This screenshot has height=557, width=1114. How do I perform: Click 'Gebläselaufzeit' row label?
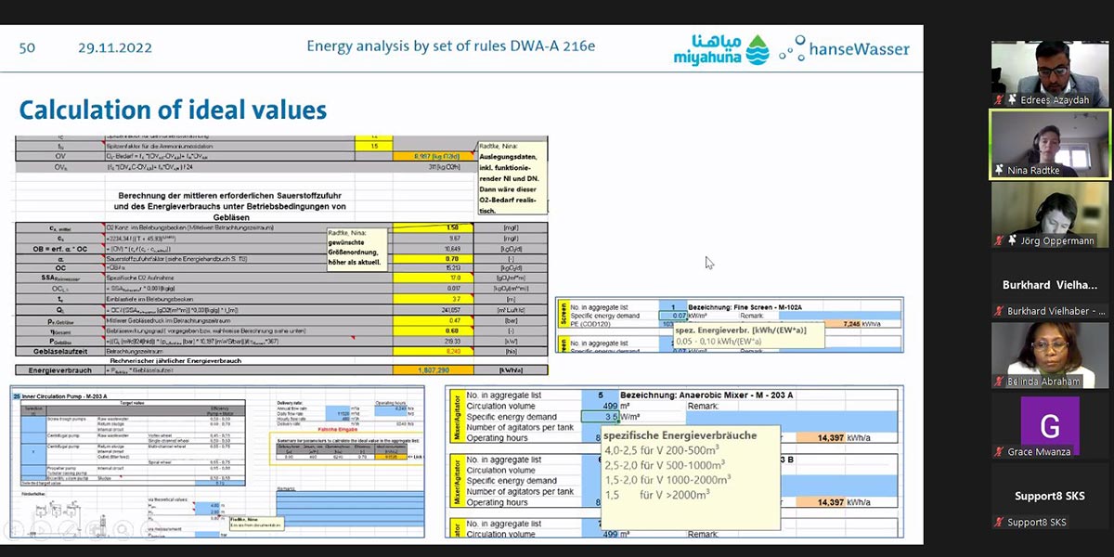coord(59,352)
